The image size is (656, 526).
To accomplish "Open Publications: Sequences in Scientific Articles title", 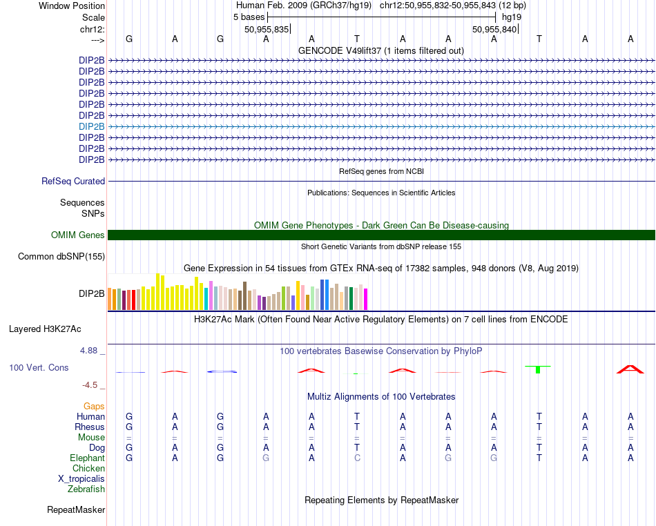I will pyautogui.click(x=381, y=193).
